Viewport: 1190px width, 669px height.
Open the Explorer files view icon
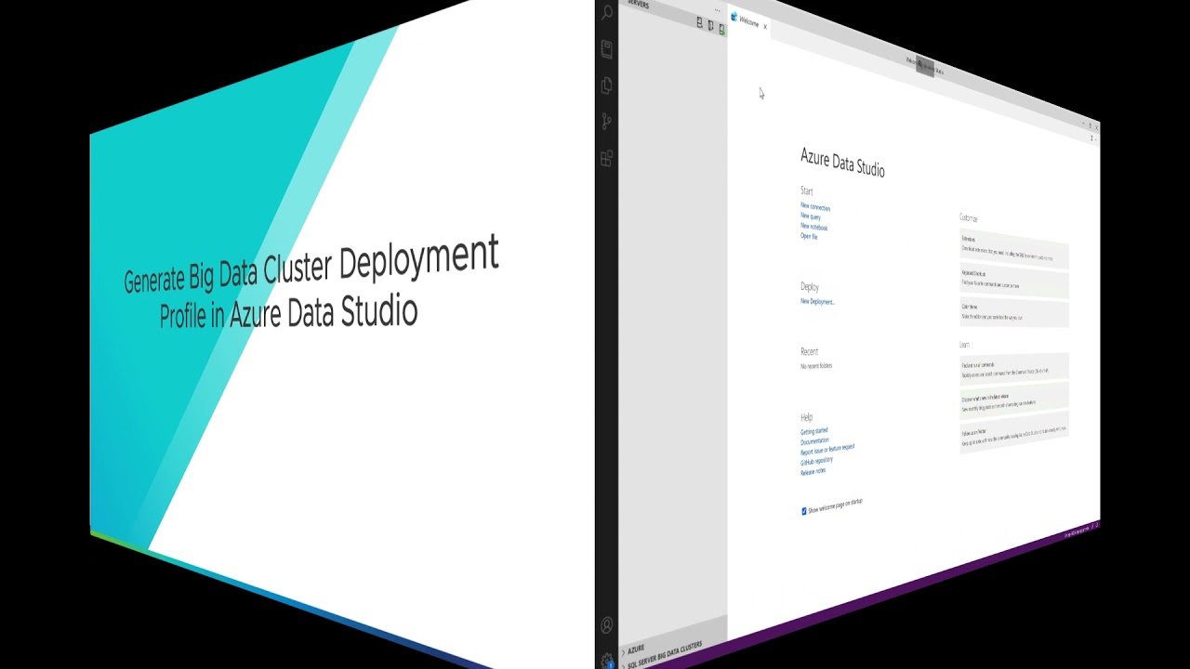click(x=607, y=85)
